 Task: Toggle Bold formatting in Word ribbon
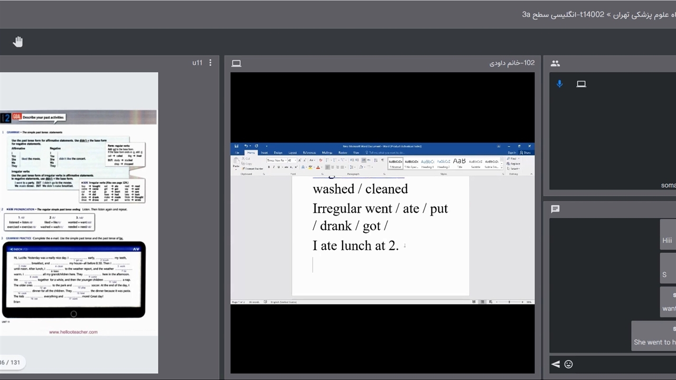coord(269,167)
